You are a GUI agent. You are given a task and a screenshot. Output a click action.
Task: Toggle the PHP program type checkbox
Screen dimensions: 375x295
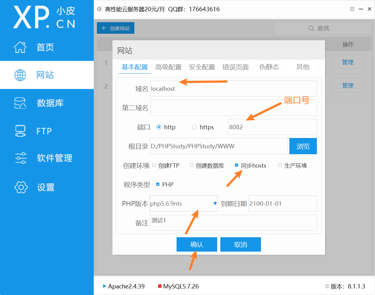tap(158, 184)
